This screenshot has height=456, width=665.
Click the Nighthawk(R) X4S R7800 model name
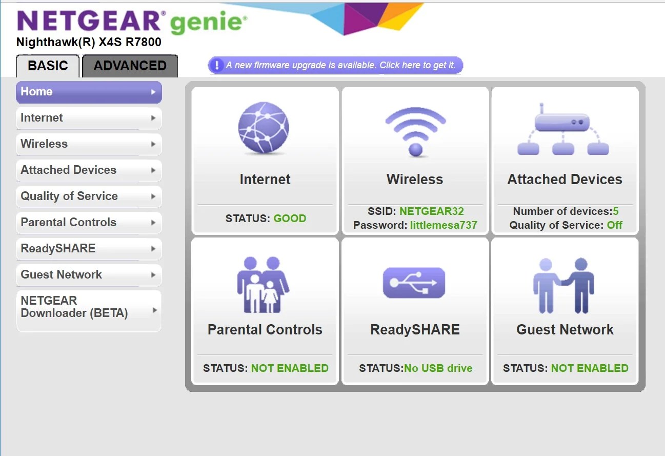89,43
